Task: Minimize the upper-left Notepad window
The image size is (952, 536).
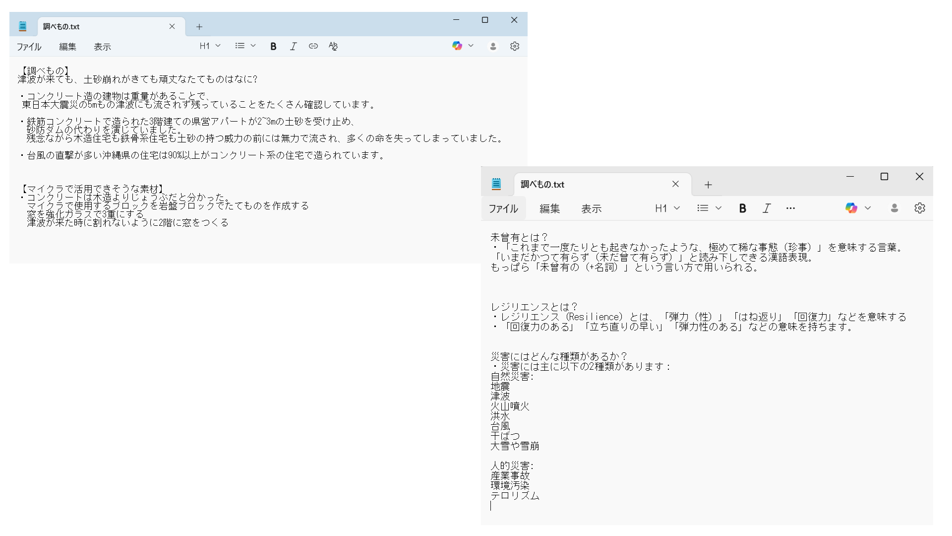Action: tap(456, 20)
